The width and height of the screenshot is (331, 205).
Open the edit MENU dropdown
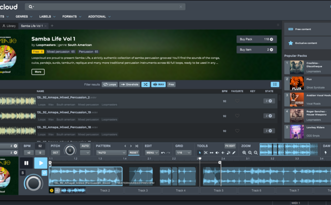[152, 153]
